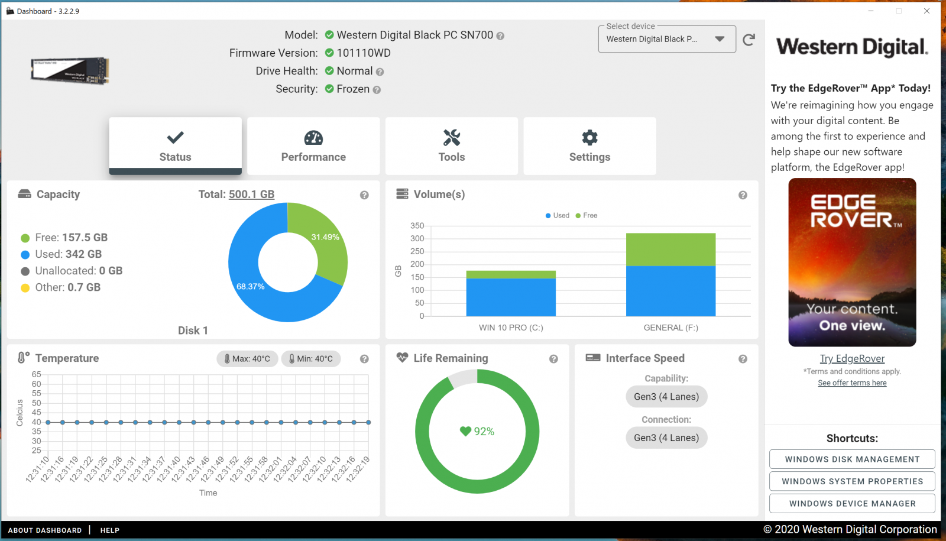Click the green check next to Firmware Version
The height and width of the screenshot is (541, 946).
[329, 53]
